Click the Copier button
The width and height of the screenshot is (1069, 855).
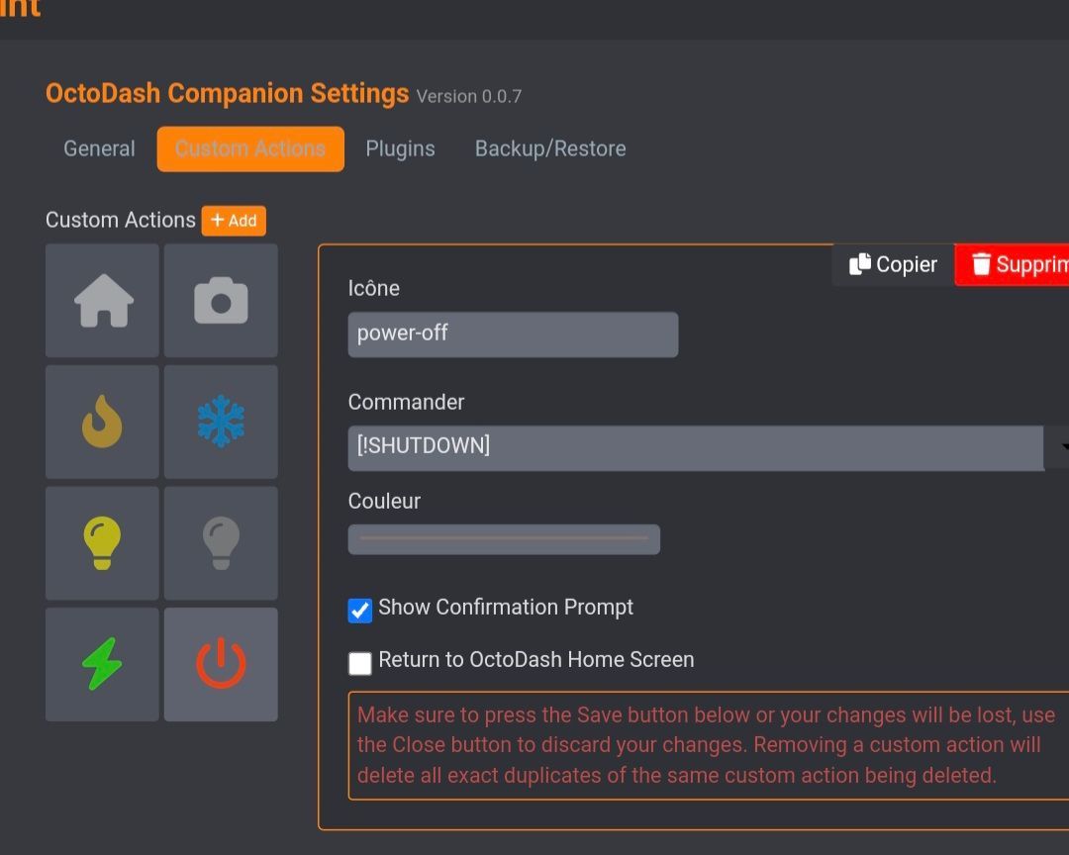pos(893,264)
